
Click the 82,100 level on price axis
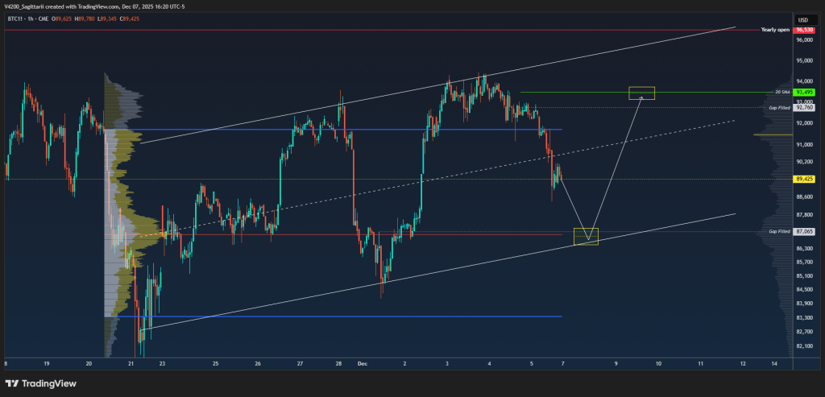(x=803, y=346)
